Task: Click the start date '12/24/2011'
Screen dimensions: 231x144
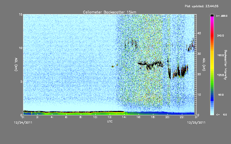Action: tap(23, 122)
